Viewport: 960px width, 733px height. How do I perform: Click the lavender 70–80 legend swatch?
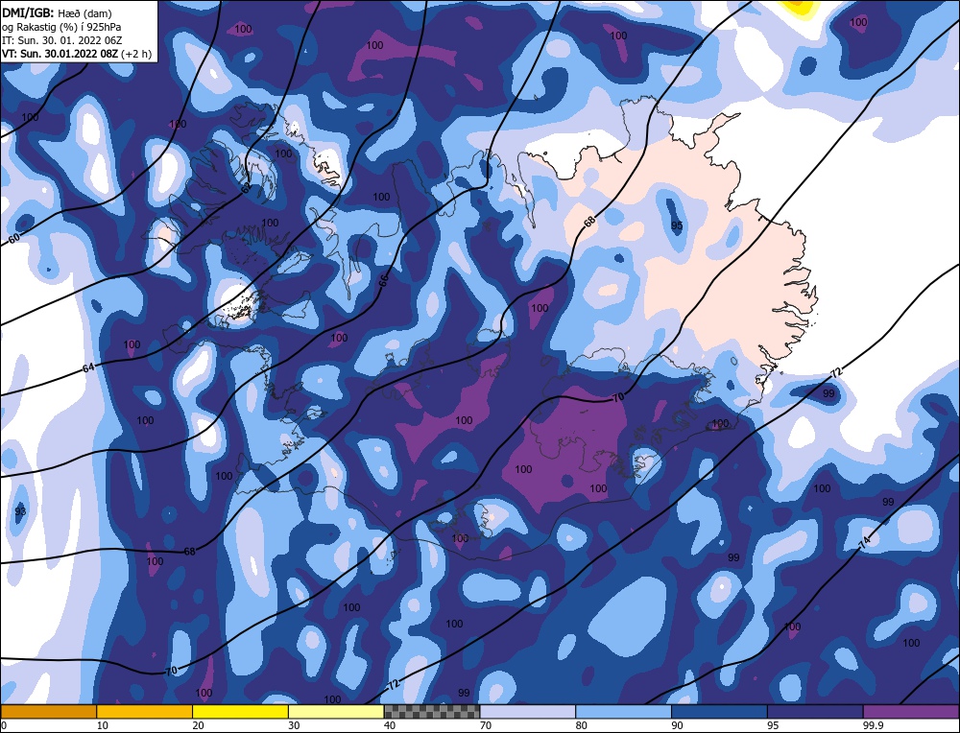[x=528, y=712]
